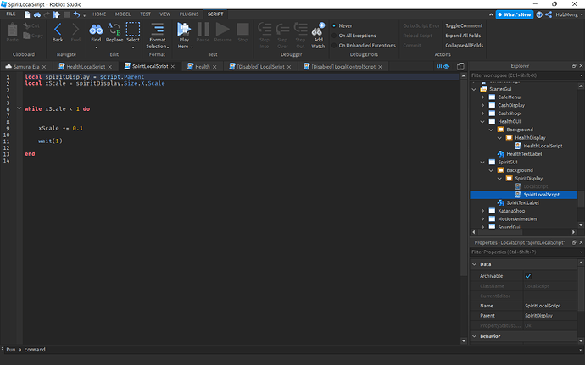The height and width of the screenshot is (365, 585).
Task: Switch to the TEST ribbon tab
Action: (x=146, y=14)
